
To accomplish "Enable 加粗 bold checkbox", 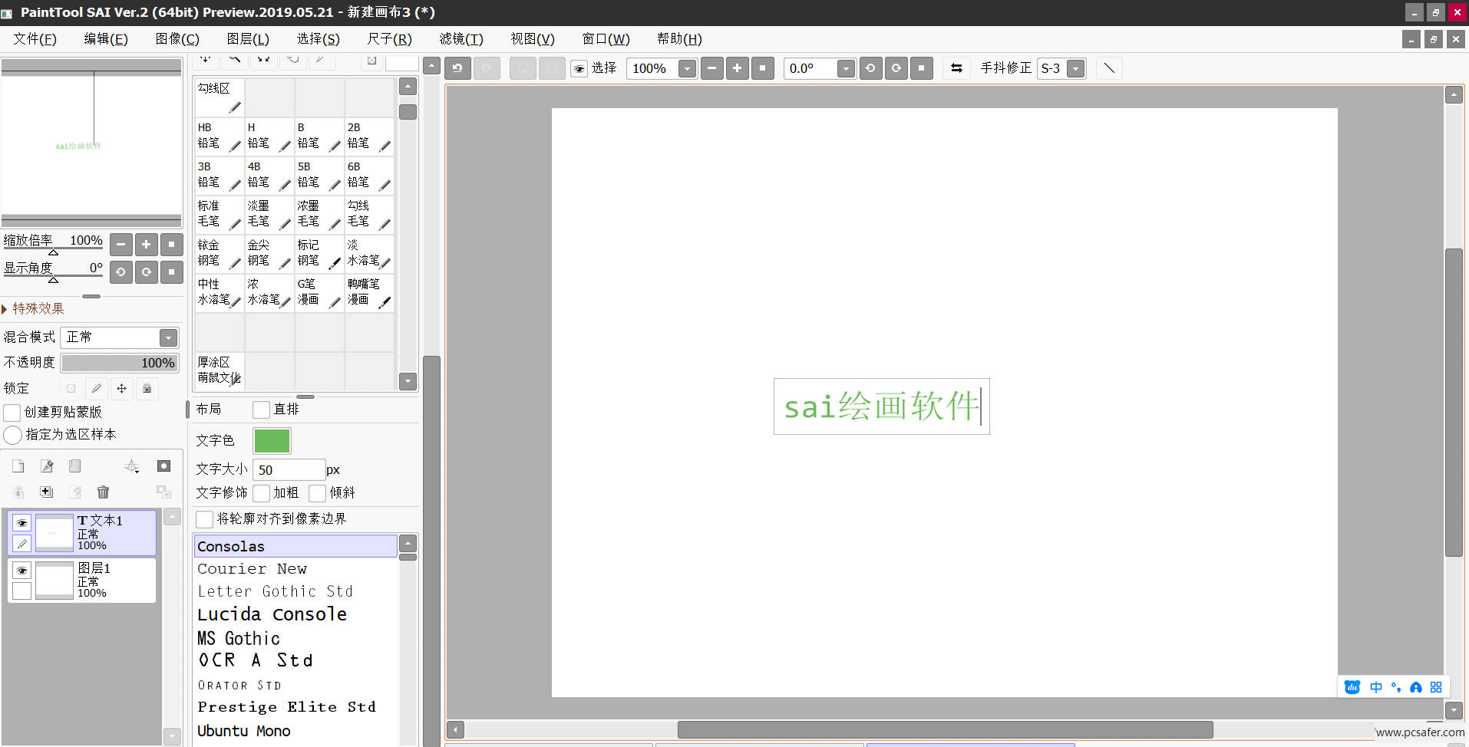I will point(261,492).
